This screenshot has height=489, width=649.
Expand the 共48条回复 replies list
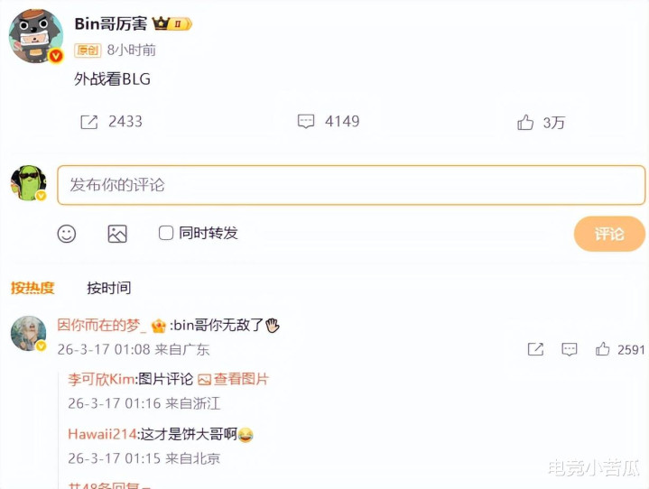click(109, 485)
